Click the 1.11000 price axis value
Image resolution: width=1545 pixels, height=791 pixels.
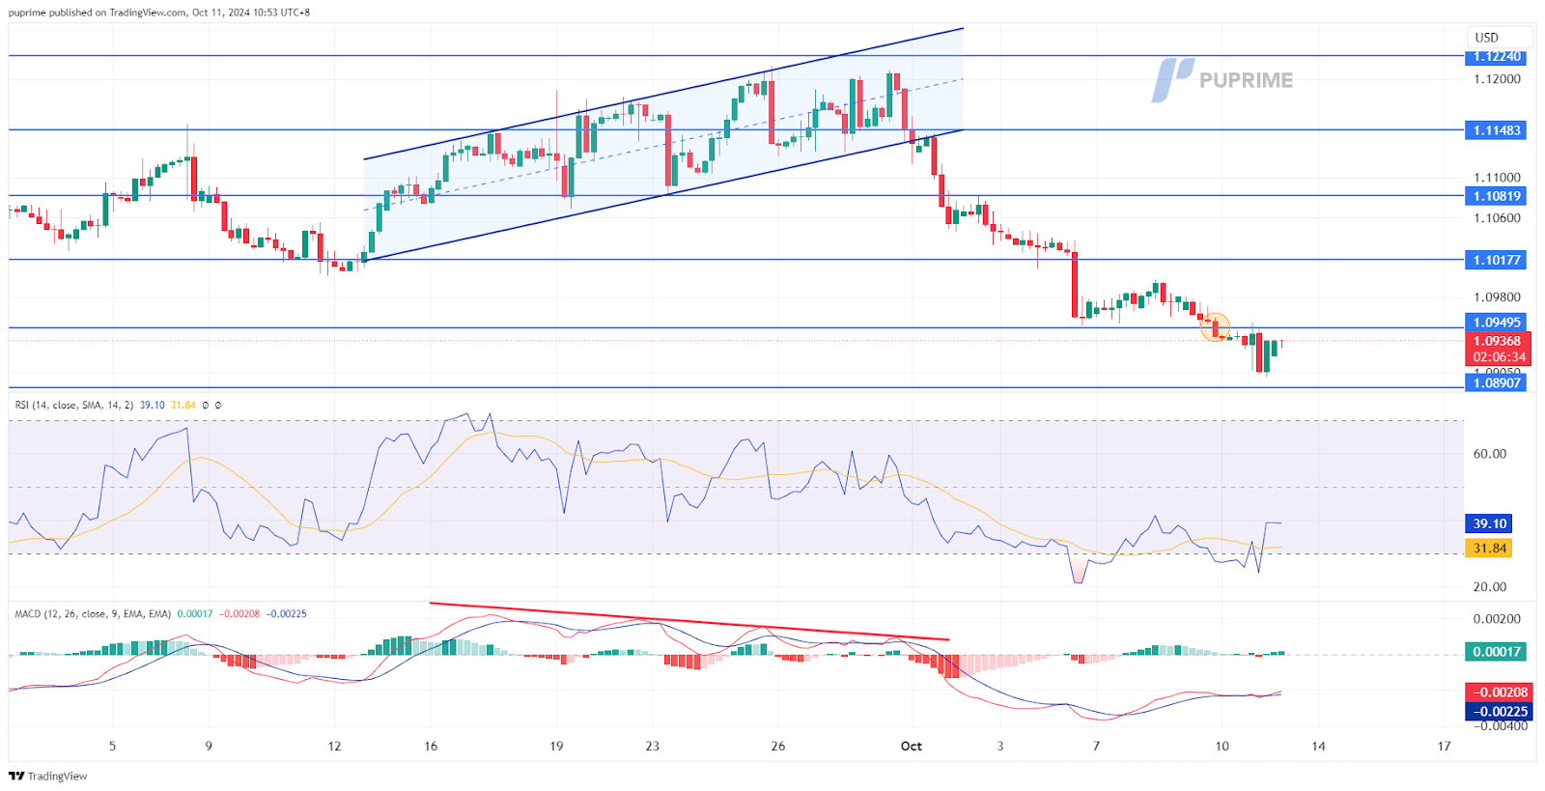click(1497, 178)
